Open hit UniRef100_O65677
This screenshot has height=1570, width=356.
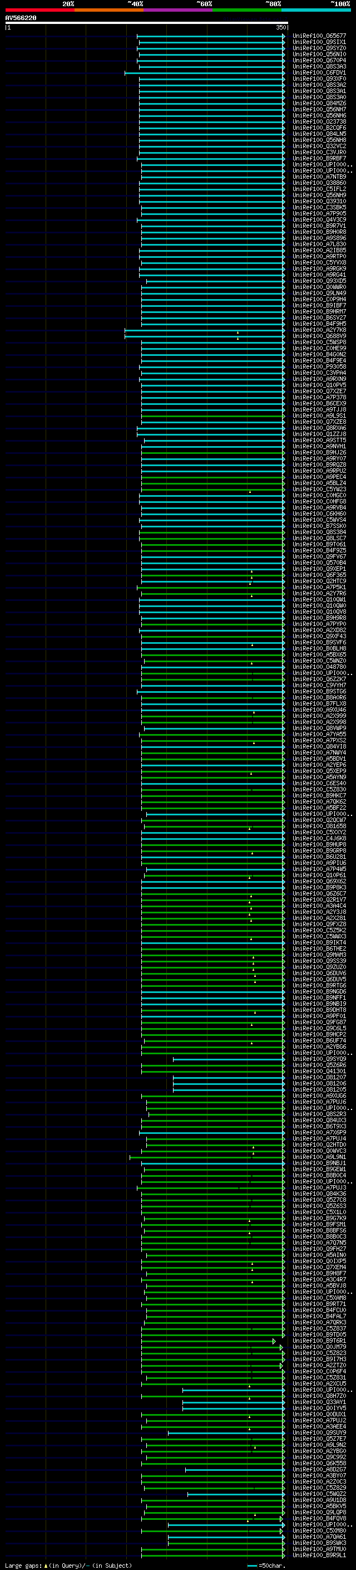click(x=319, y=36)
